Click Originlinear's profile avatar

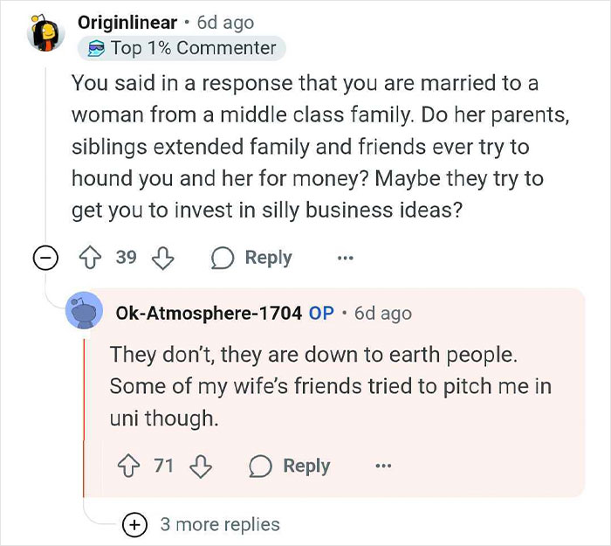[47, 34]
